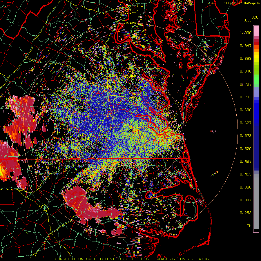Pick the yellow segment of the color bar
The width and height of the screenshot is (261, 261).
tap(256, 57)
